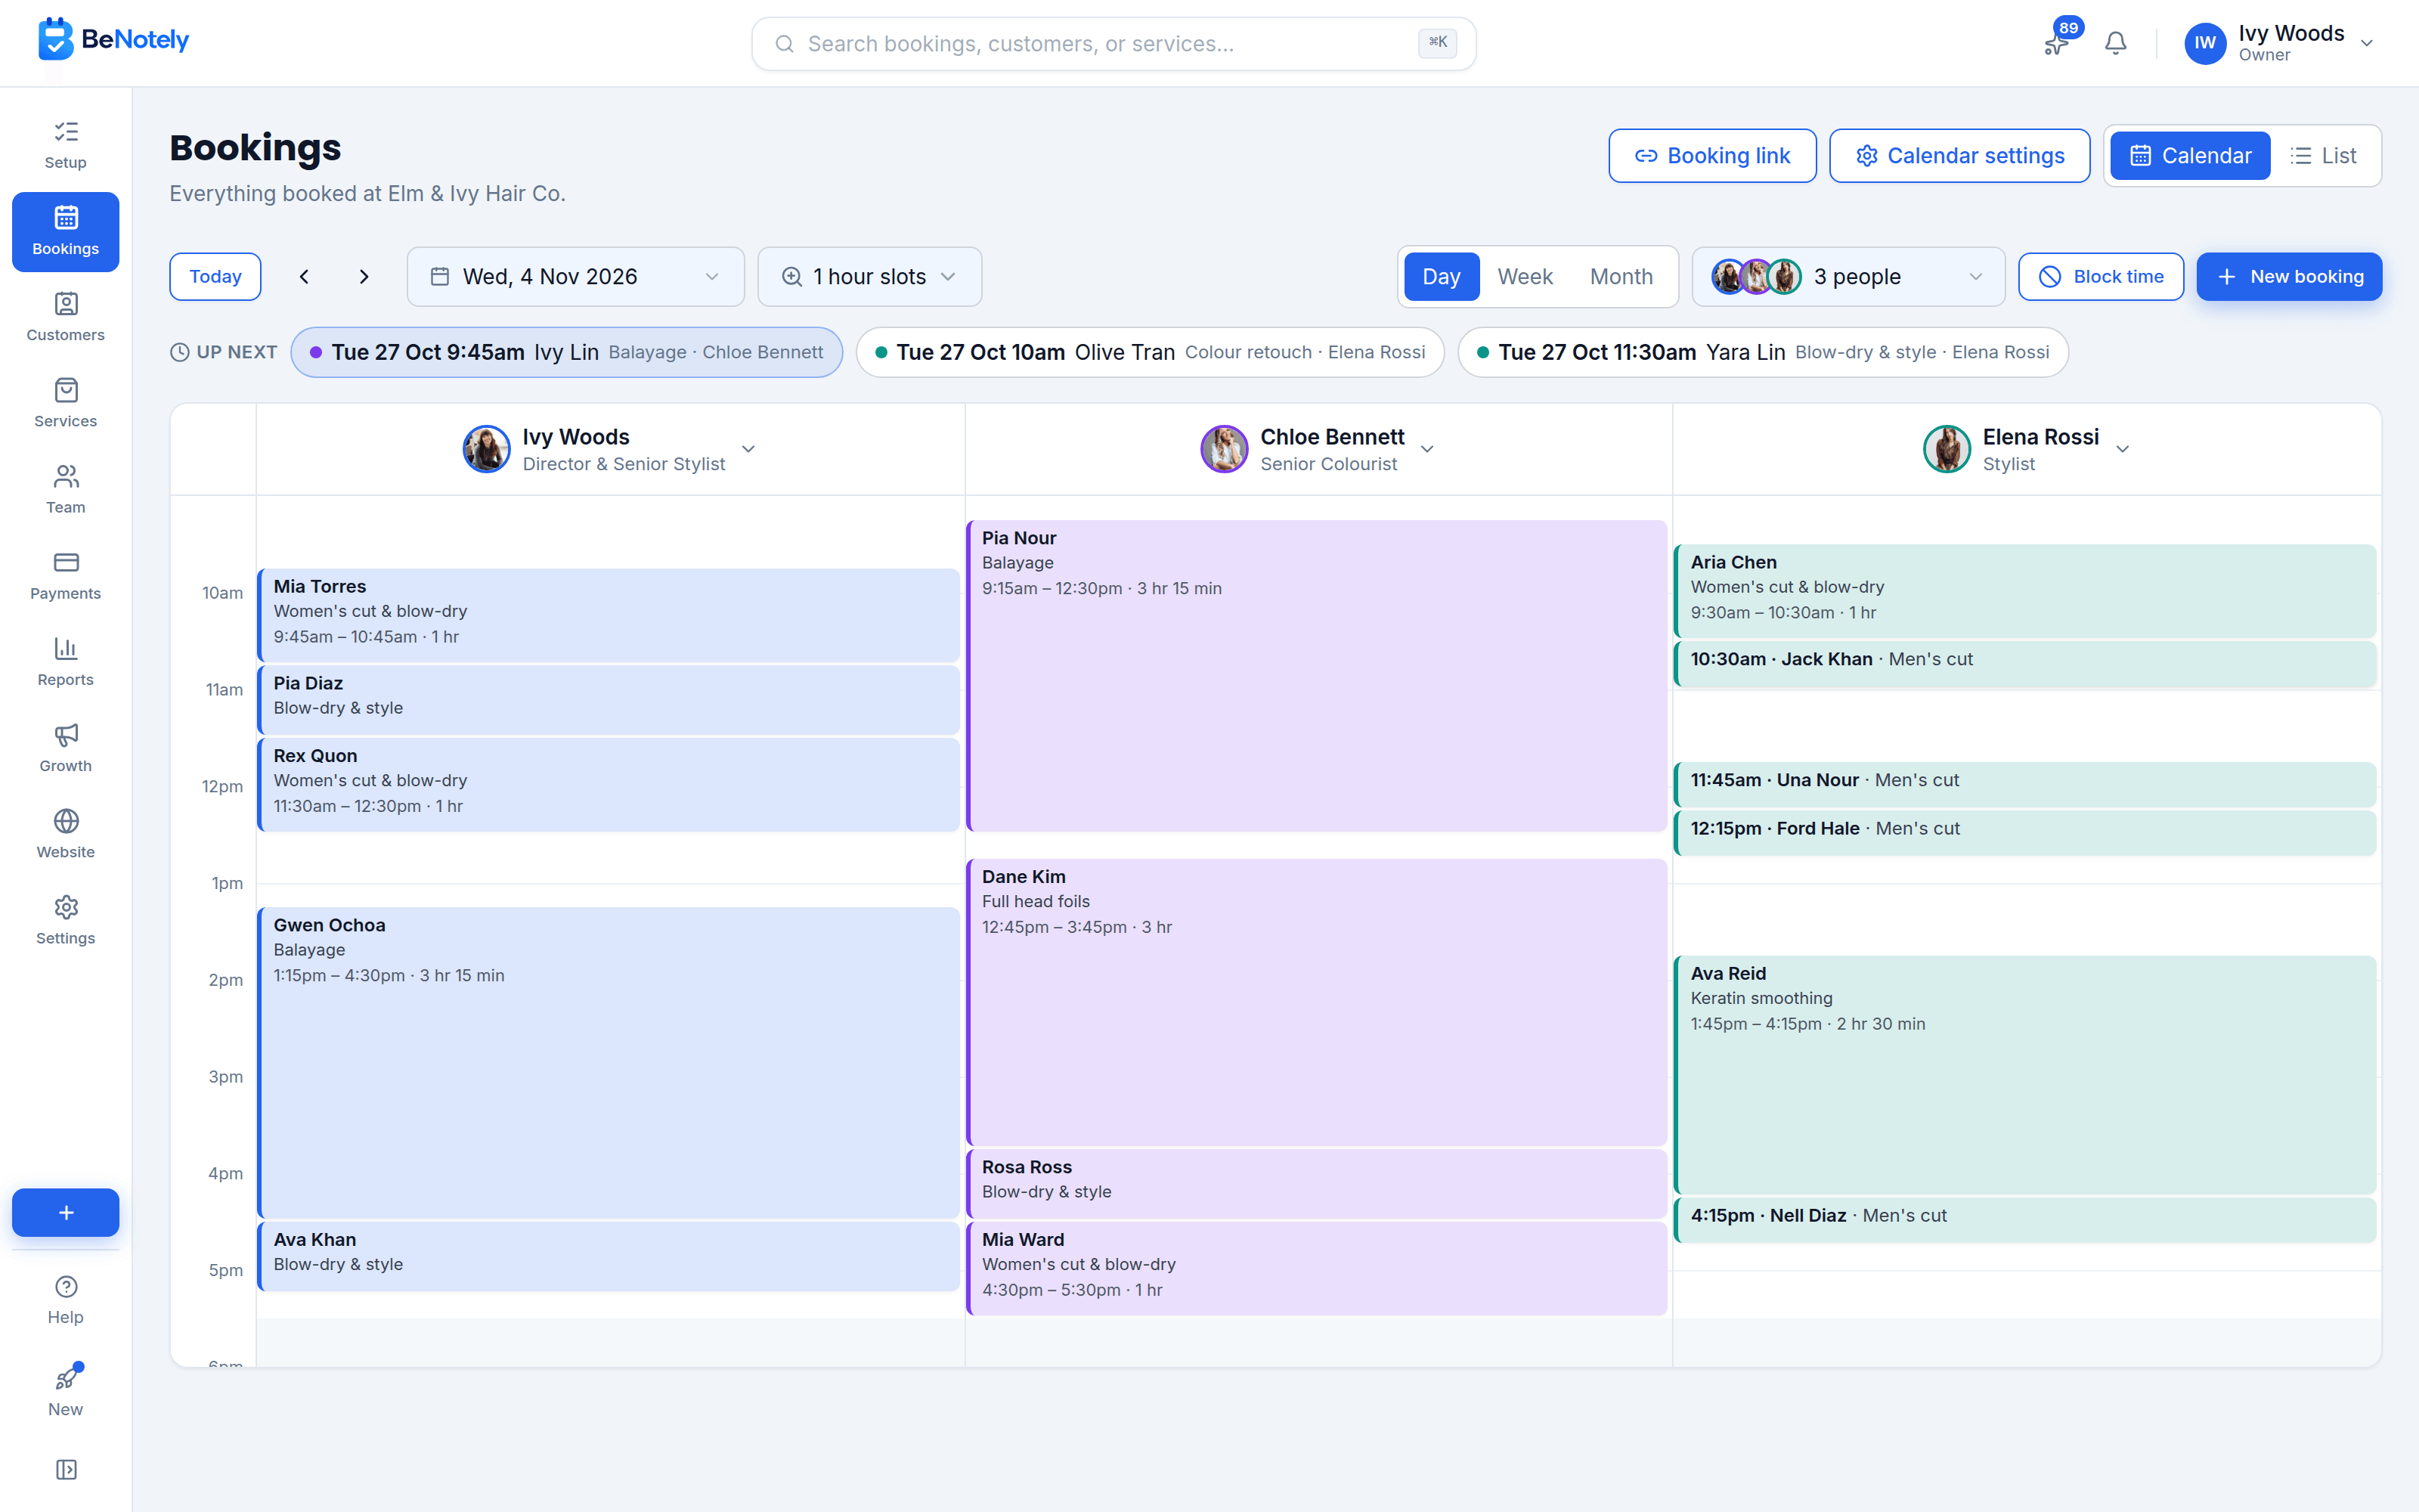Open the date picker Wed, 4 Nov 2026
This screenshot has width=2419, height=1512.
575,277
